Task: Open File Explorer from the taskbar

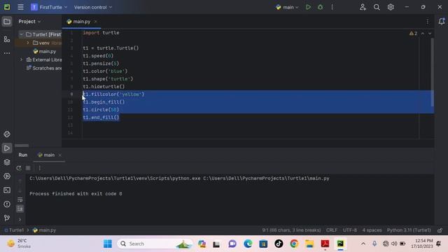Action: 309,244
